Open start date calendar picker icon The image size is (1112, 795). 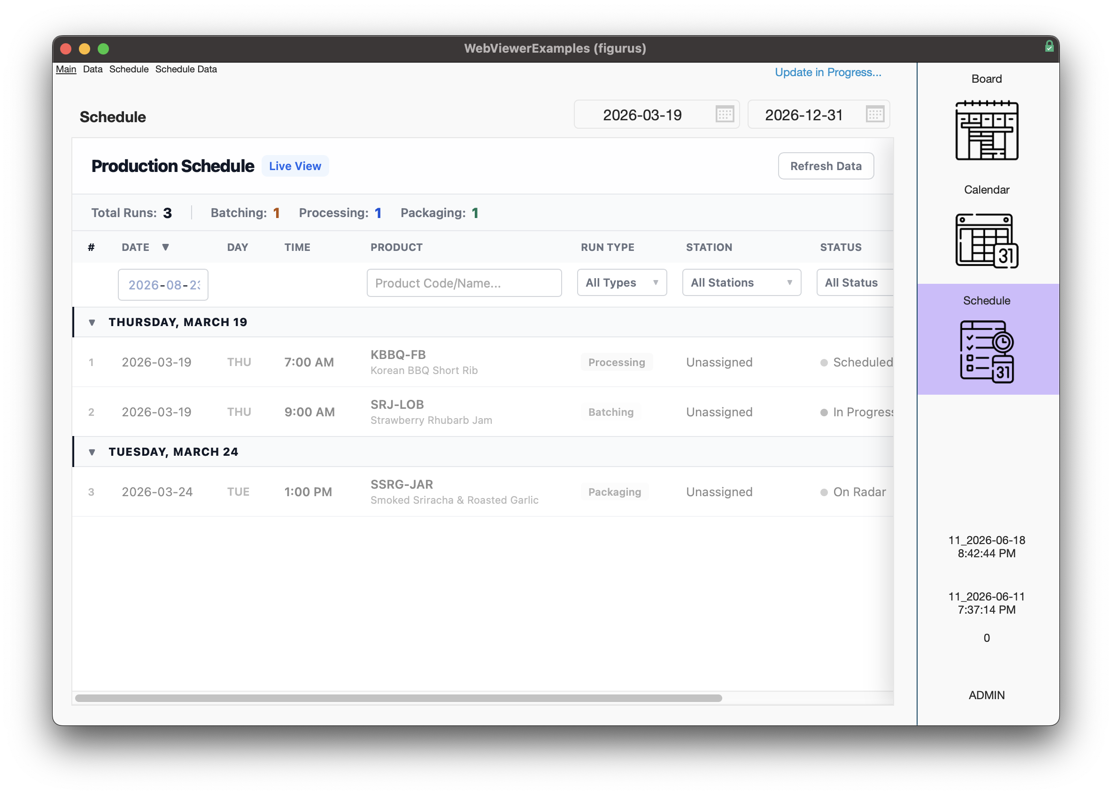pos(725,115)
